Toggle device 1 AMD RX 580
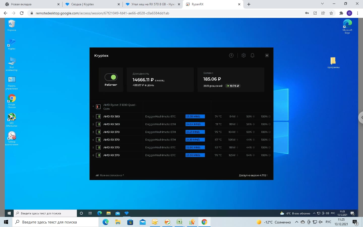363x227 pixels. [x=98, y=117]
